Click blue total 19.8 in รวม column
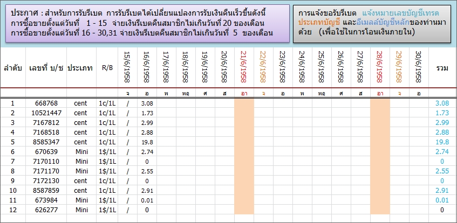 coord(442,142)
